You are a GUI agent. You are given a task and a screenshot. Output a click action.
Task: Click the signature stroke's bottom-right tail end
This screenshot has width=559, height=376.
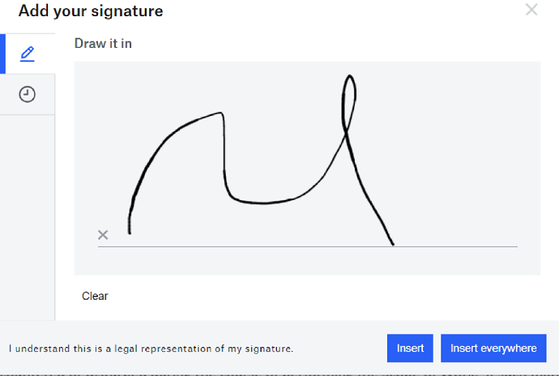click(393, 243)
